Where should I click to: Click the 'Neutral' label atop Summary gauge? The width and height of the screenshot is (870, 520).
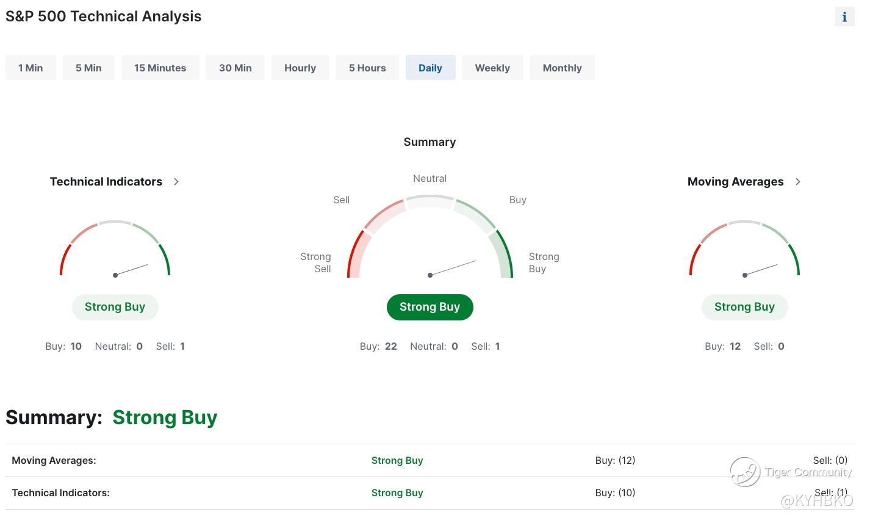(x=430, y=179)
